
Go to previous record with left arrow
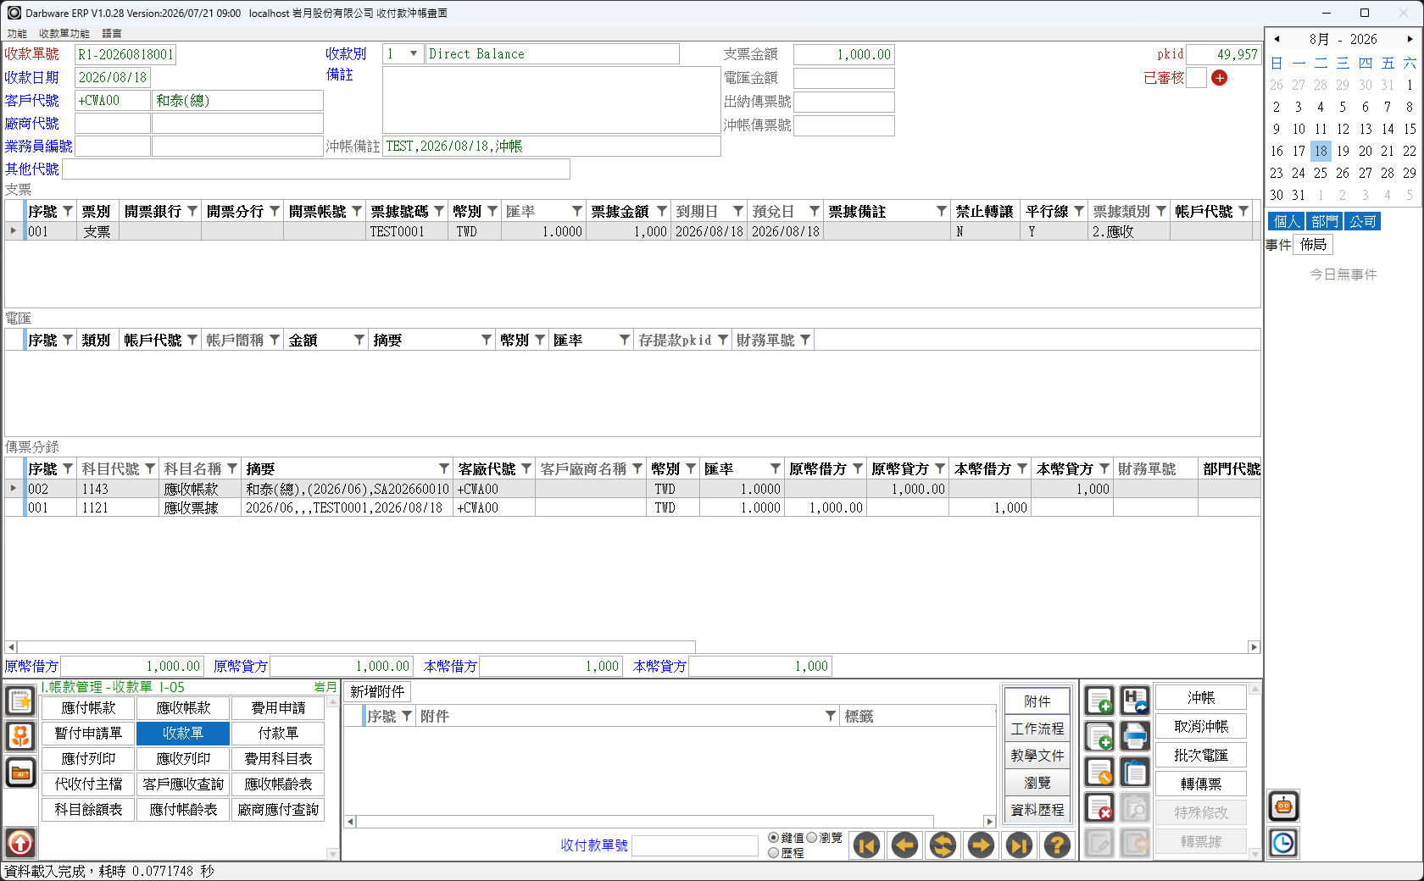(x=904, y=845)
